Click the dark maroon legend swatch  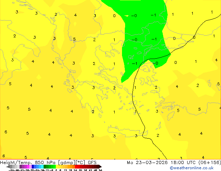pos(98,166)
